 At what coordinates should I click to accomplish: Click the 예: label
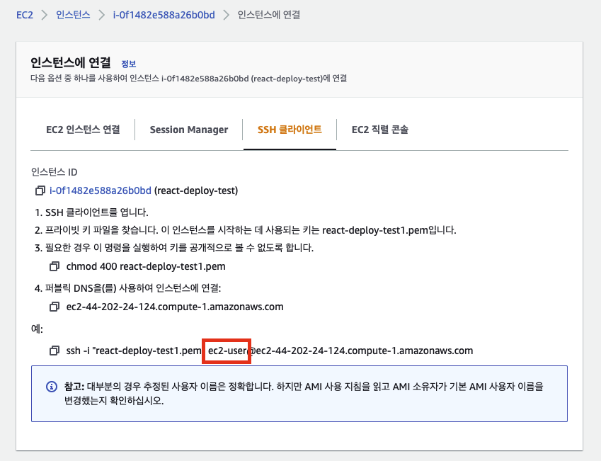[37, 329]
